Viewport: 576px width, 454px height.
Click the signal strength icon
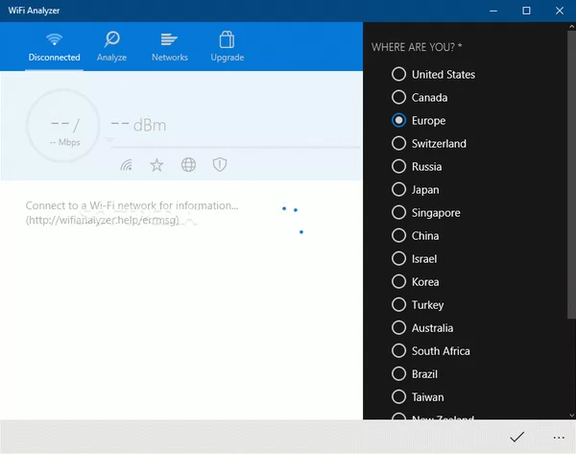click(126, 165)
